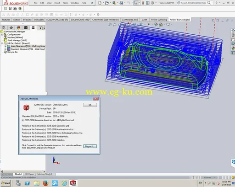The width and height of the screenshot is (235, 187).
Task: Open the Edit menu
Action: point(42,3)
